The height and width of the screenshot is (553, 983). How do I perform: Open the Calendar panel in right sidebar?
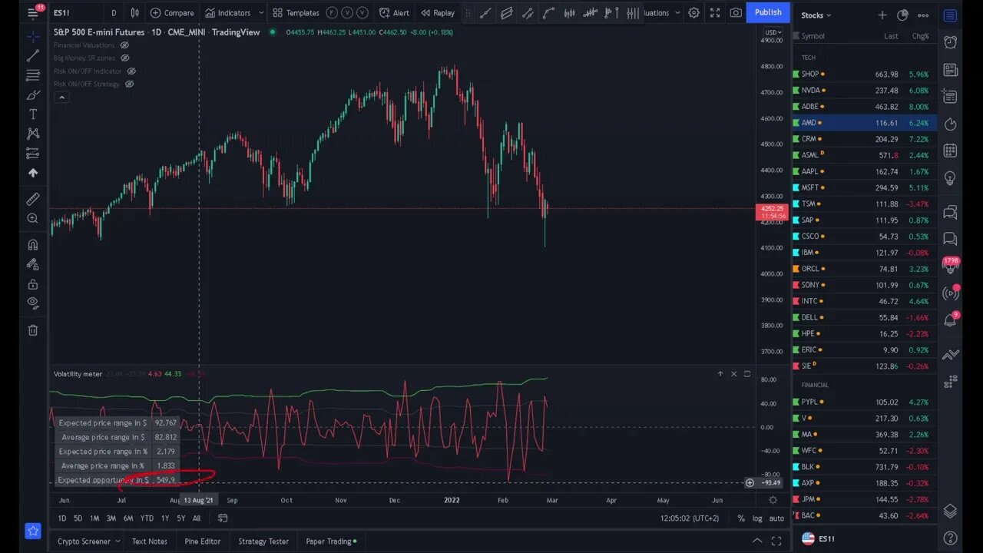tap(951, 151)
